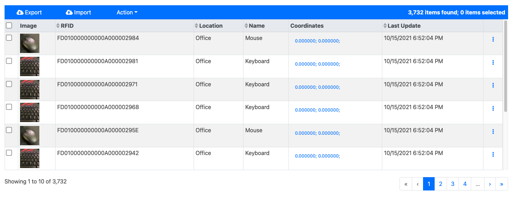Screen dimensions: 513x201
Task: Check the box for RFID ending 2984
Action: tap(9, 38)
